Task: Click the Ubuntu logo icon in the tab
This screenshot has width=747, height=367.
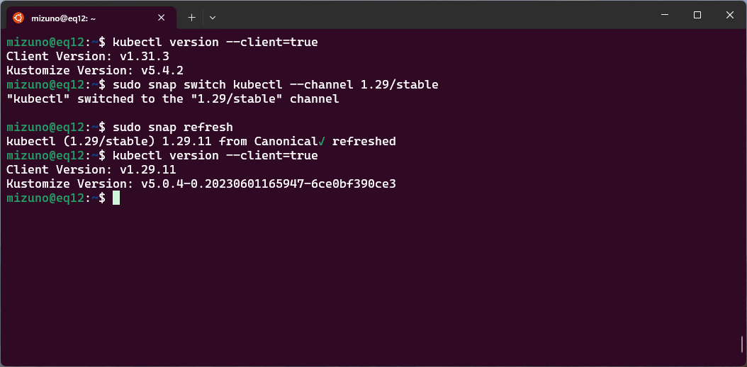Action: (x=18, y=18)
